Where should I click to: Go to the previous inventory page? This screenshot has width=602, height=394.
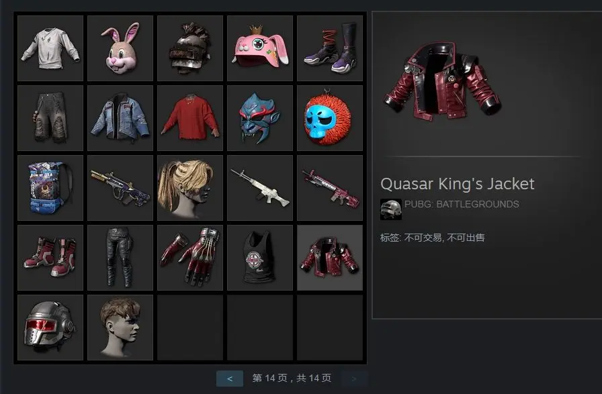tap(230, 379)
